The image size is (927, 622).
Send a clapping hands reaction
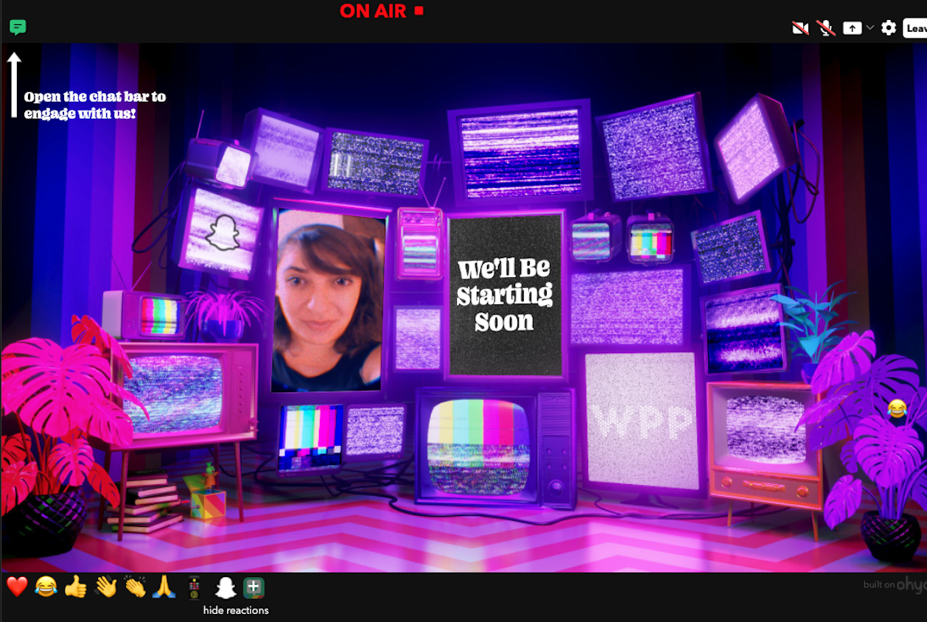tap(136, 587)
